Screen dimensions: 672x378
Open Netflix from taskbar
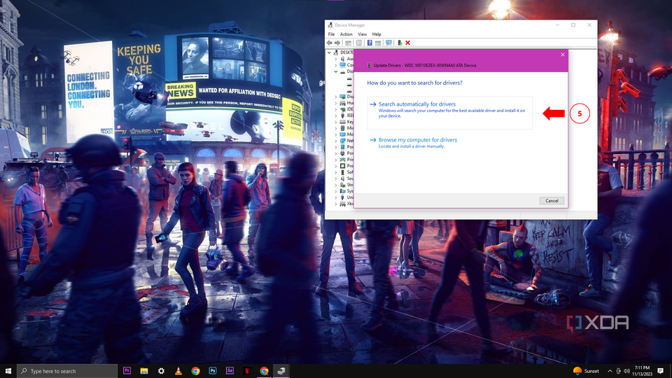point(247,371)
